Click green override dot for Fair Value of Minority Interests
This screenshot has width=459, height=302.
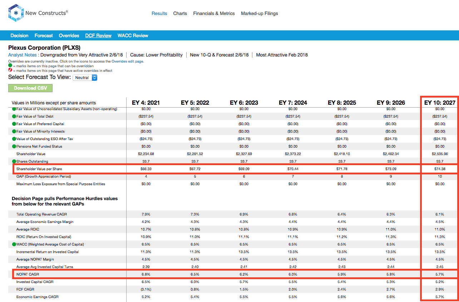click(14, 131)
